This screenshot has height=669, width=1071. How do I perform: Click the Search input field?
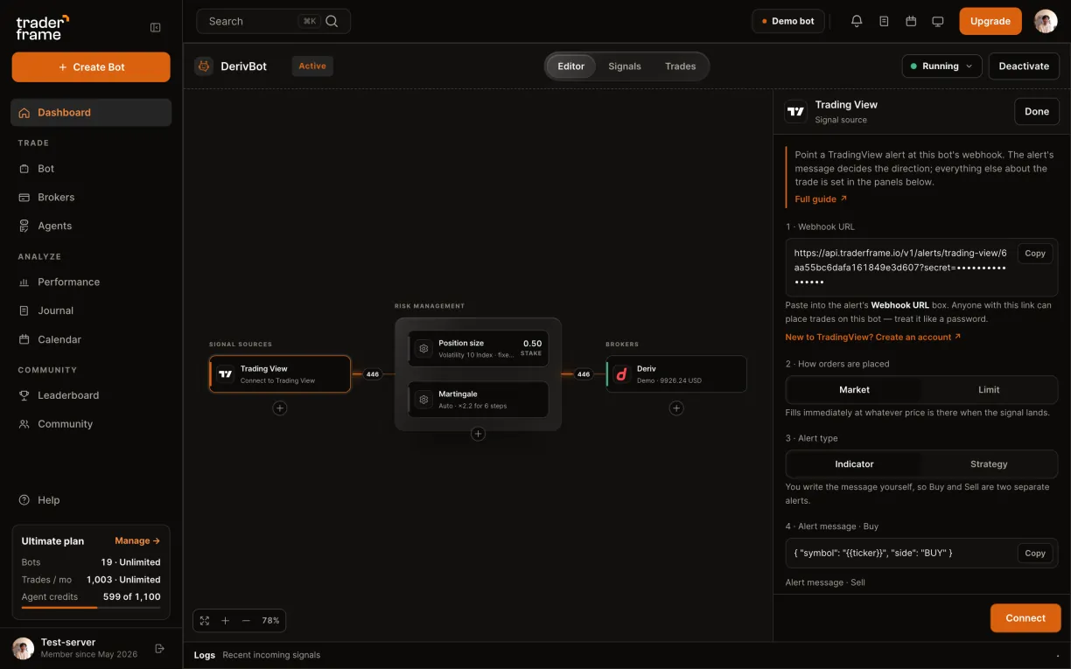pos(273,21)
